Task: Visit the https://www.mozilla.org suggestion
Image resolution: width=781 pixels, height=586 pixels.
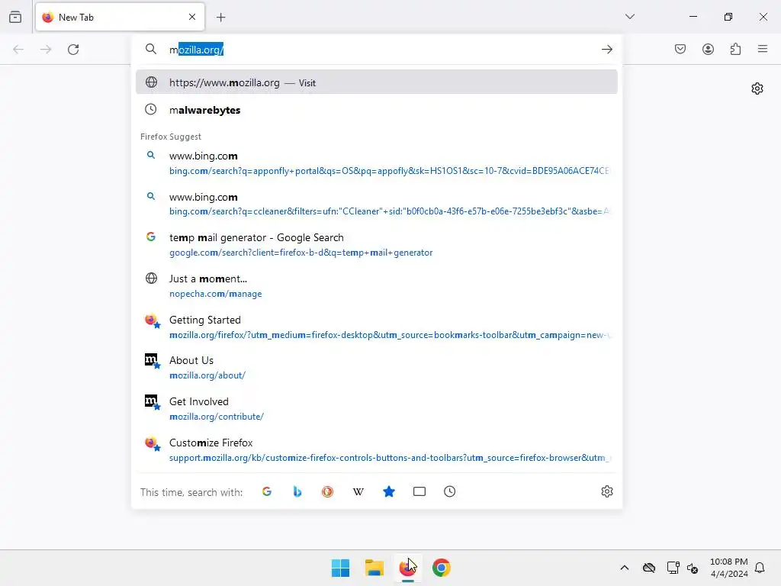Action: pos(377,82)
